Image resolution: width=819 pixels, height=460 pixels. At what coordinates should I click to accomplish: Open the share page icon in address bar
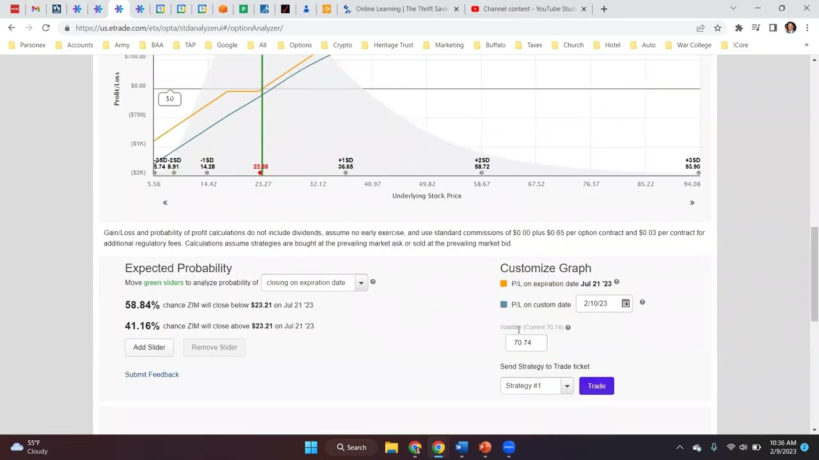click(x=701, y=28)
